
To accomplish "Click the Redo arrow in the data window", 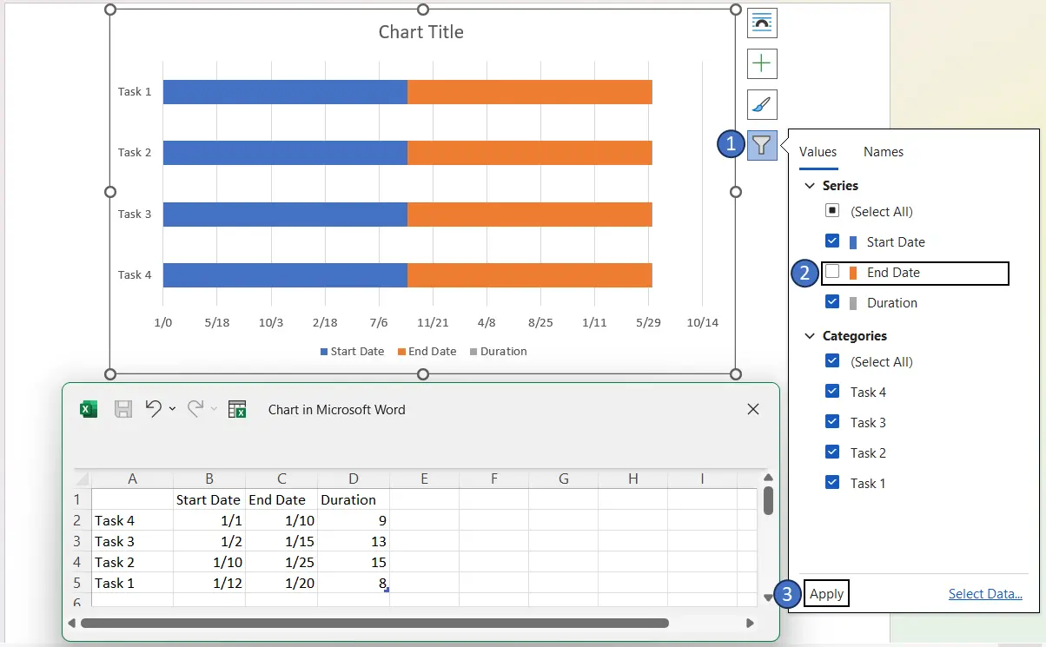I will 195,409.
